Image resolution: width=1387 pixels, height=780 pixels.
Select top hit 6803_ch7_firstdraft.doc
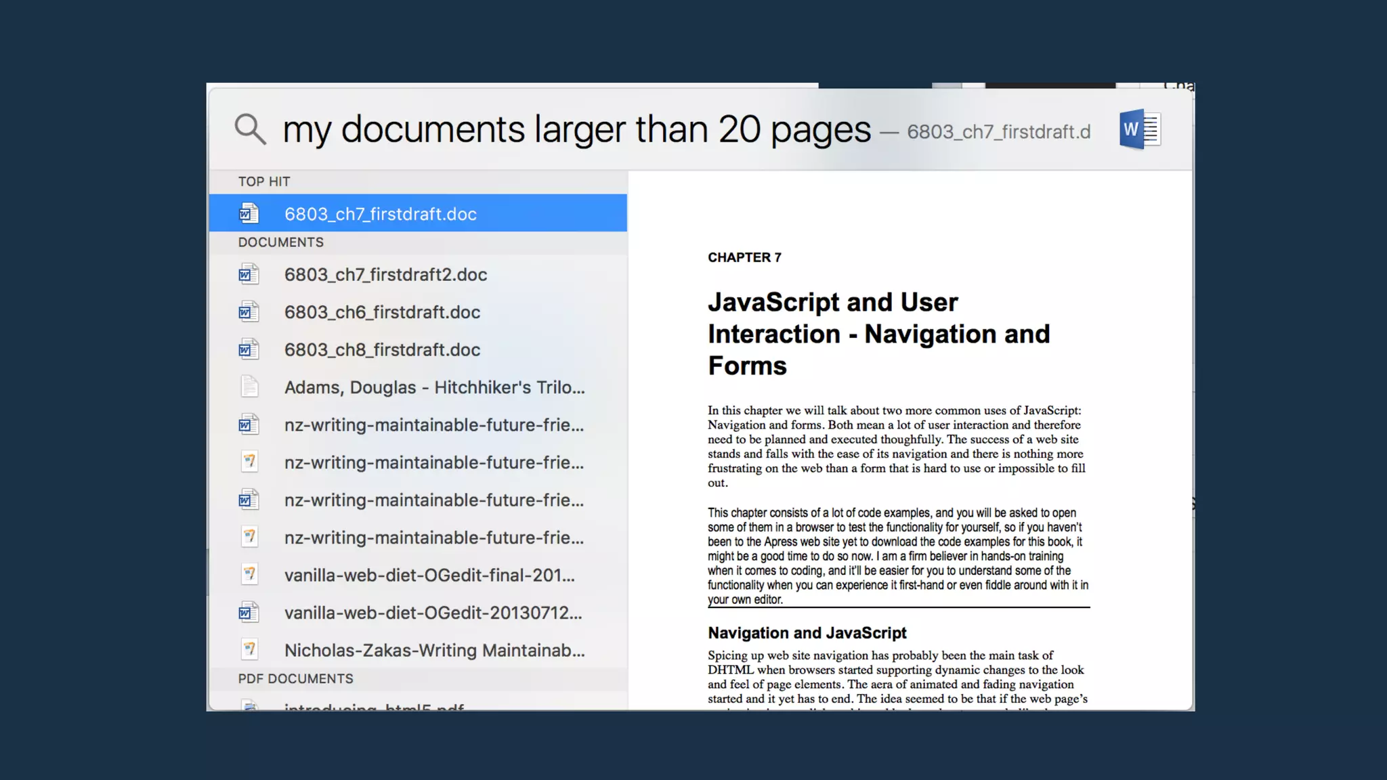click(x=380, y=214)
